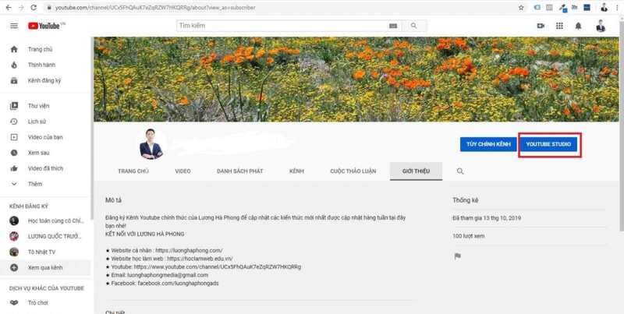Click the TÙY CHỈNH KÊNH button
Viewport: 624px width, 314px height.
[x=488, y=145]
